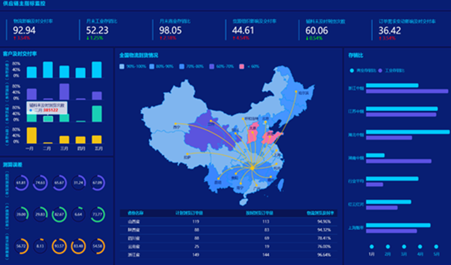Click the pink 太原 province on map
Image resolution: width=451 pixels, height=265 pixels.
(x=252, y=135)
